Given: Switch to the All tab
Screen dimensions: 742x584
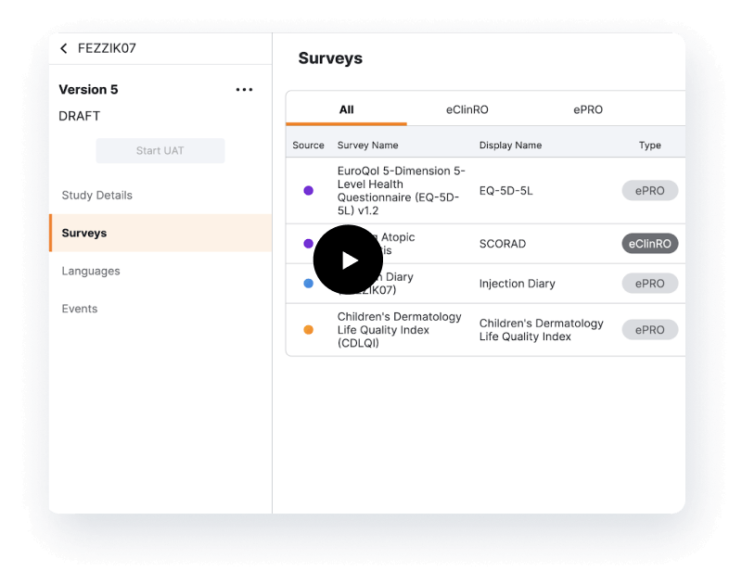Looking at the screenshot, I should click(346, 110).
